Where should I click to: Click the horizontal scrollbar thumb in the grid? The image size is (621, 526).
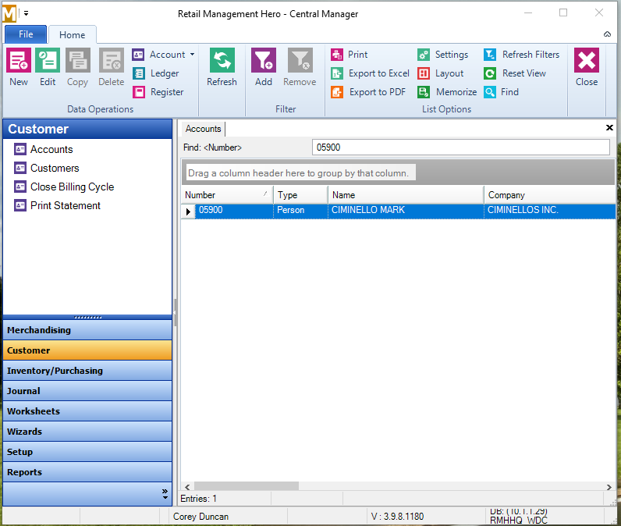tap(247, 486)
